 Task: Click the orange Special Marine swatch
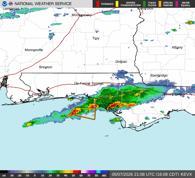[x=160, y=4]
